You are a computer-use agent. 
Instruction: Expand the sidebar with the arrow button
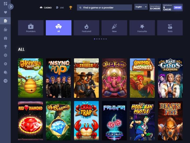click(x=11, y=6)
